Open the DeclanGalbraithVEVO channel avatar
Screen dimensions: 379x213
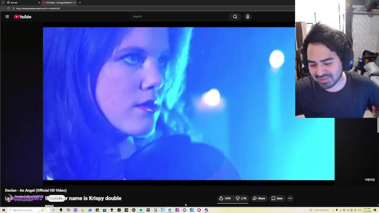click(8, 198)
